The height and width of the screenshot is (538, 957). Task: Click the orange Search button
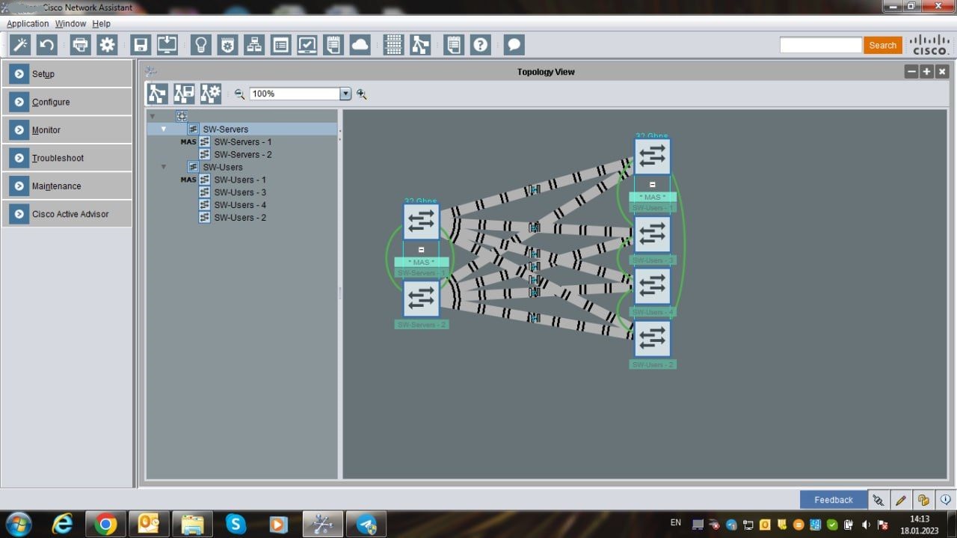click(882, 45)
